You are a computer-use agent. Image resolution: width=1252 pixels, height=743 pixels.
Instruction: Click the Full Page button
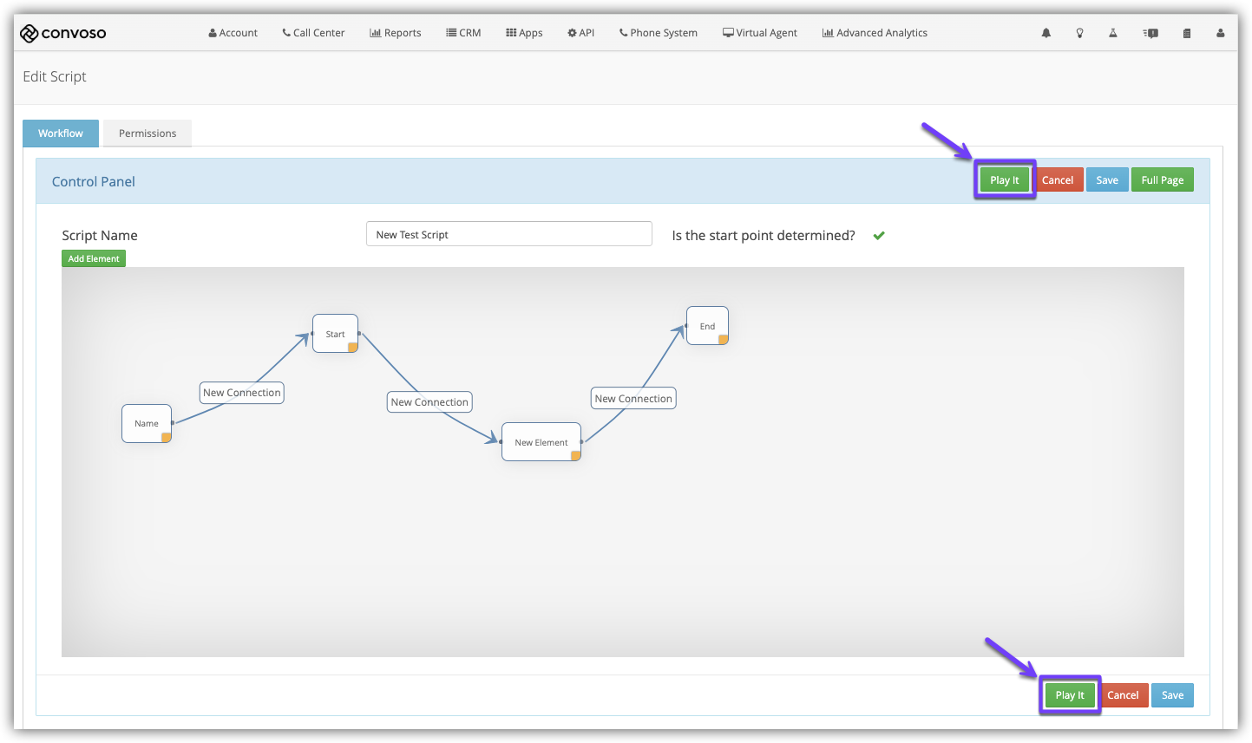1162,180
